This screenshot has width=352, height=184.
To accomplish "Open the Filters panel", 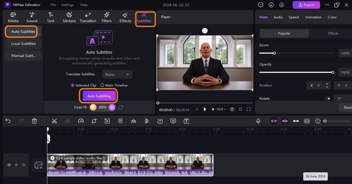I will (106, 18).
